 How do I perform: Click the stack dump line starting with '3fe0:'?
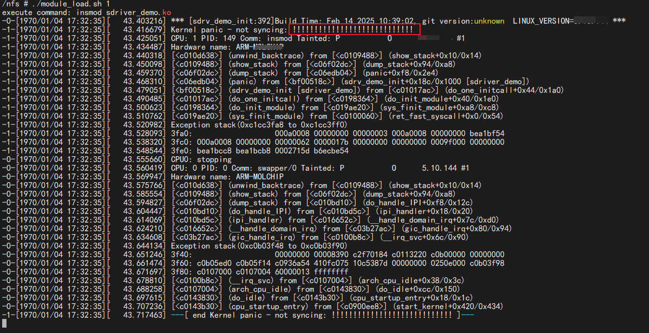point(260,151)
